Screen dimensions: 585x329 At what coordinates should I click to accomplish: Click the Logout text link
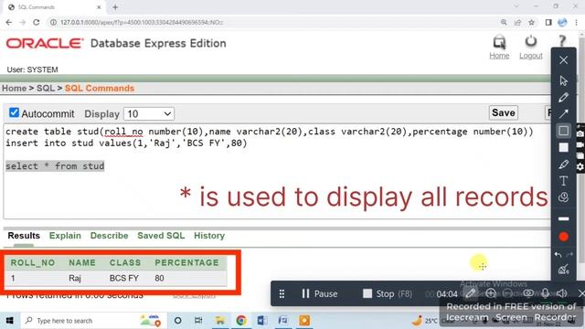(x=530, y=56)
